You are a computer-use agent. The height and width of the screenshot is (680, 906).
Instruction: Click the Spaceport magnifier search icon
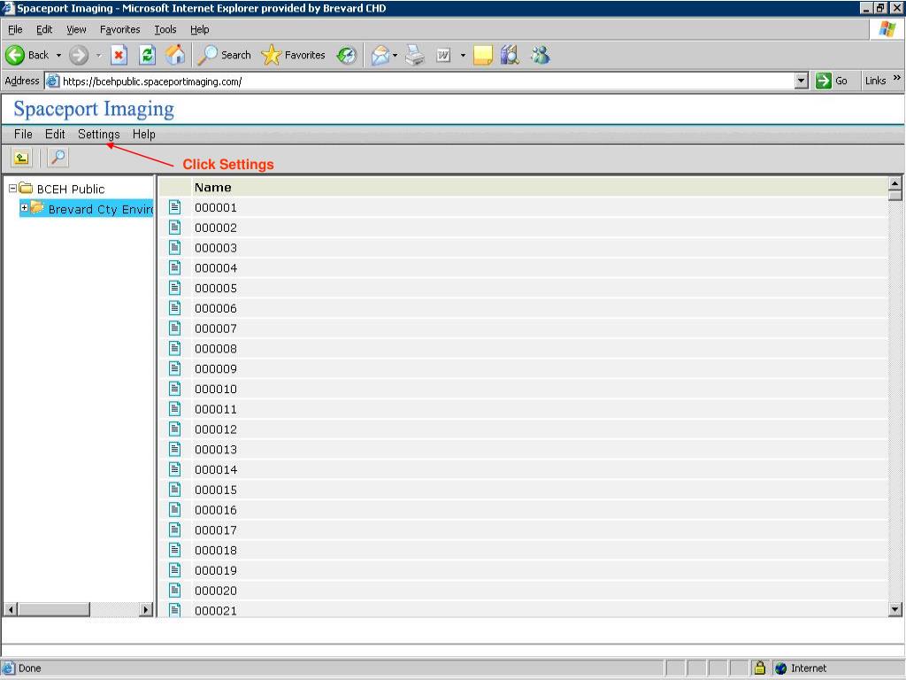pyautogui.click(x=58, y=158)
